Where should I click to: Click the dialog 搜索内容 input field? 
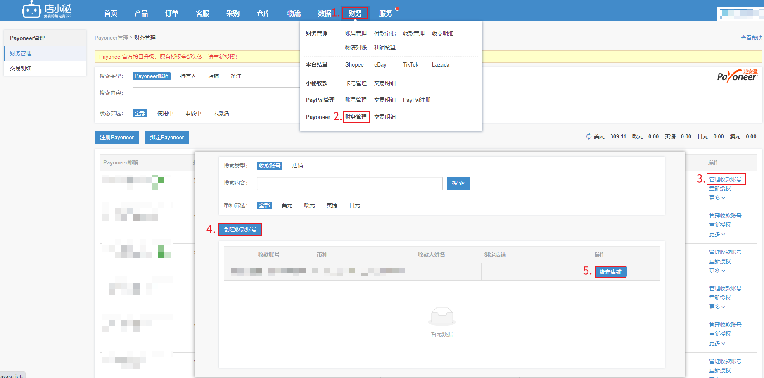tap(350, 183)
